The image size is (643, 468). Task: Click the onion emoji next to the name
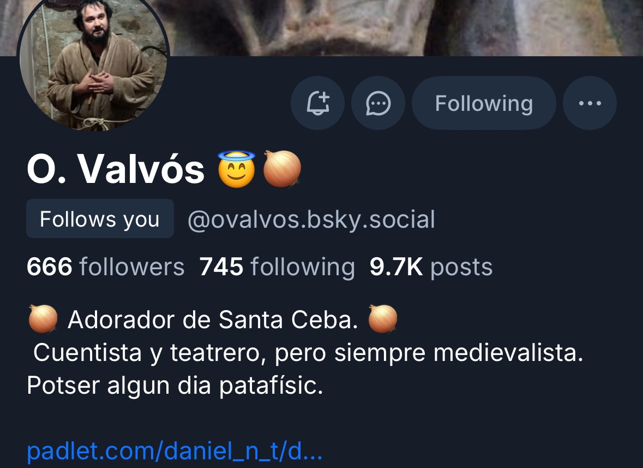pyautogui.click(x=282, y=169)
